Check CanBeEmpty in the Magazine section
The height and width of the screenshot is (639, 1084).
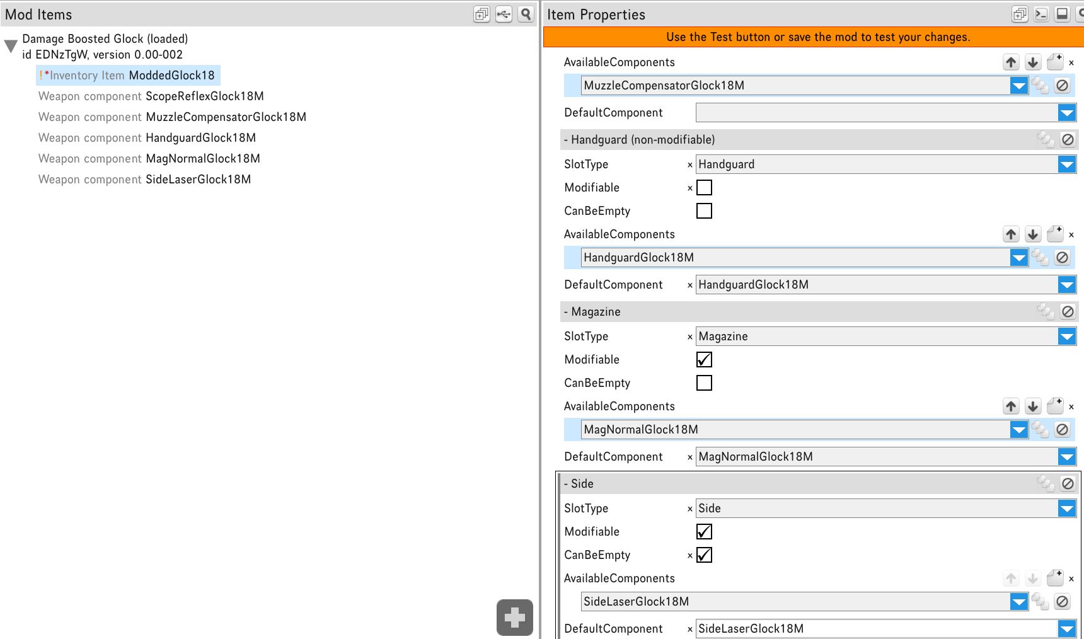tap(704, 383)
